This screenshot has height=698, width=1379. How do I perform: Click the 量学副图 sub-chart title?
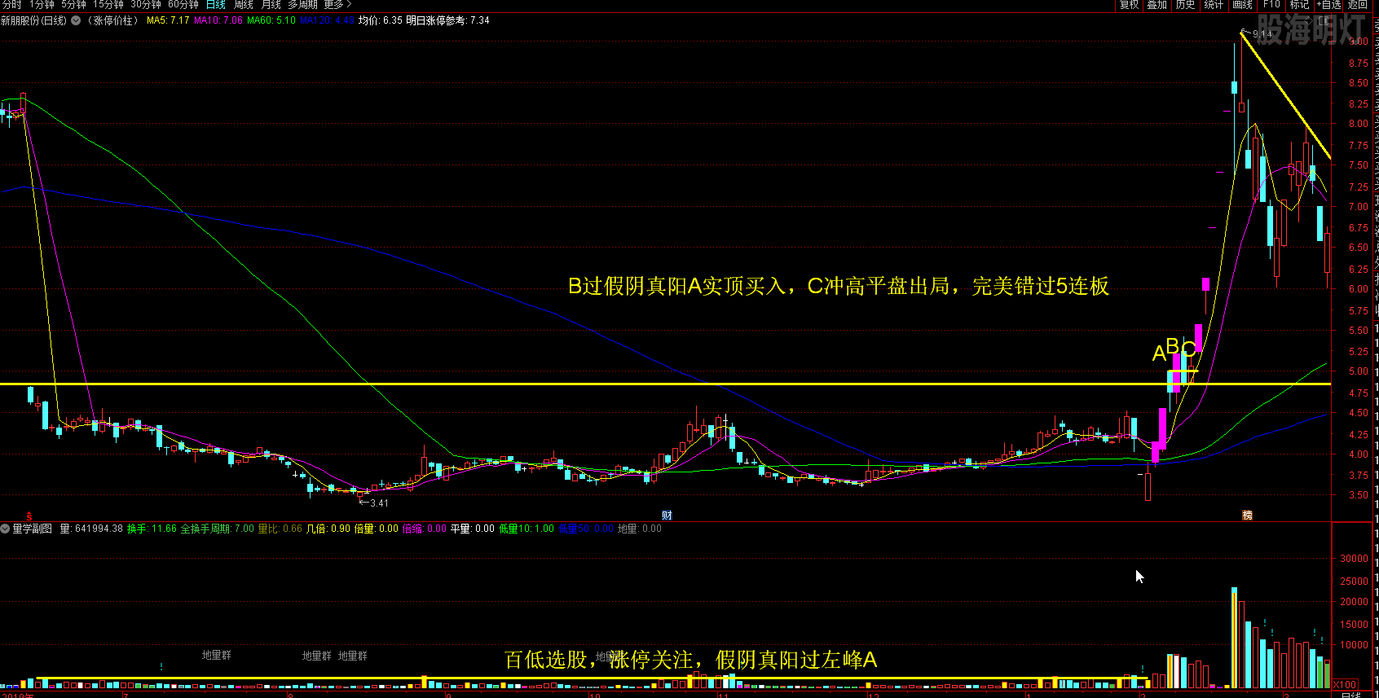coord(32,529)
